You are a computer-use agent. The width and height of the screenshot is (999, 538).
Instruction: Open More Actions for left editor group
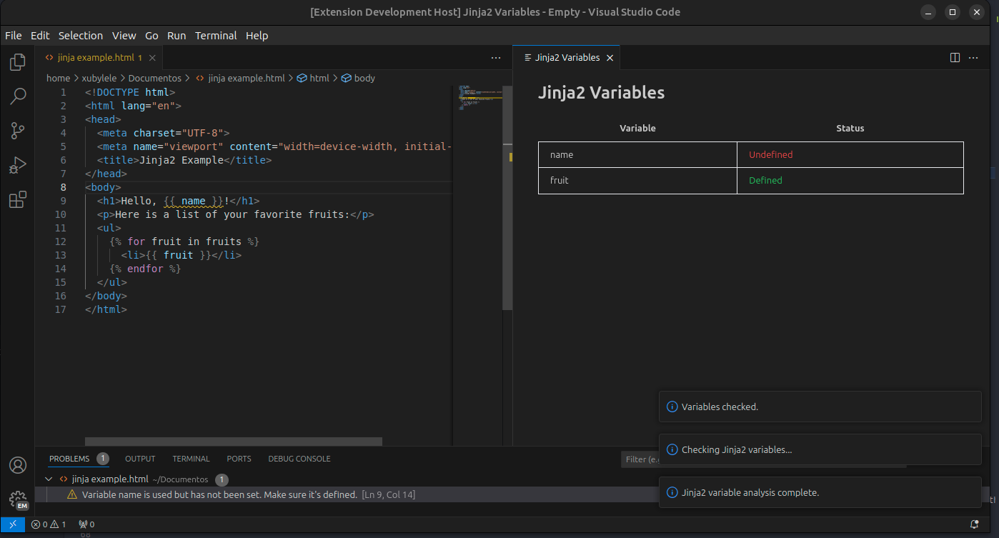[x=496, y=58]
